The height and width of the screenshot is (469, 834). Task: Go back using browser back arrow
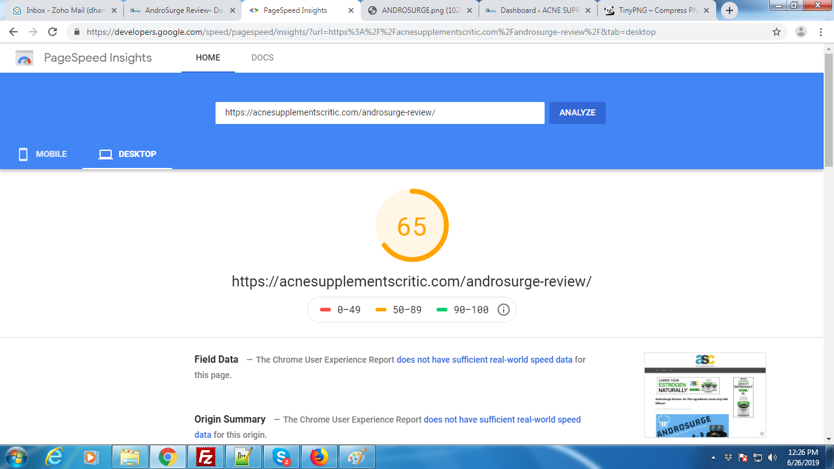[13, 32]
